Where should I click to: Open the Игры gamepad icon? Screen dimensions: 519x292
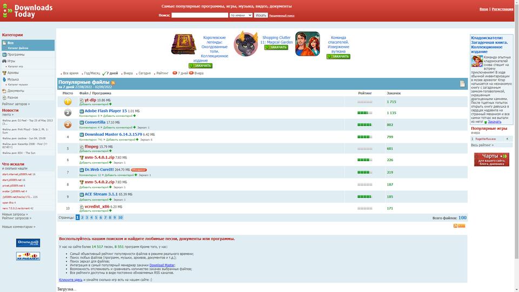coord(4,61)
